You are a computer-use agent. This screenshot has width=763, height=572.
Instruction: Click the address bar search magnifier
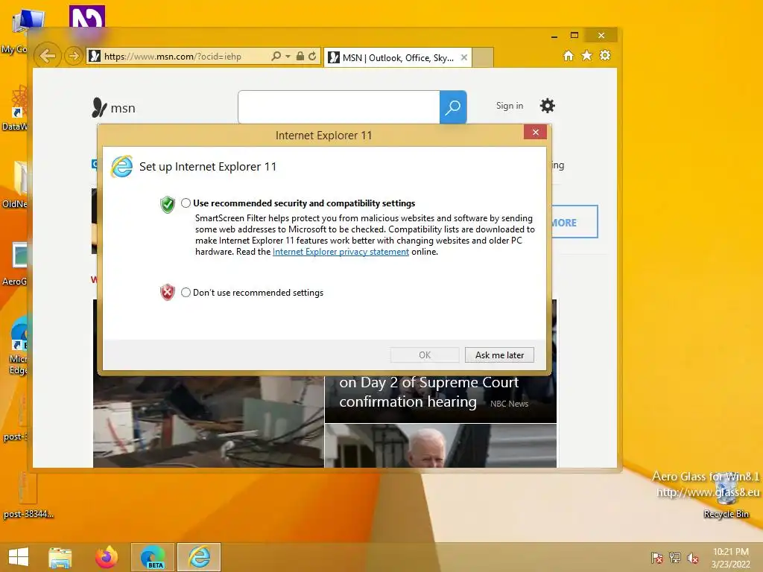click(276, 56)
